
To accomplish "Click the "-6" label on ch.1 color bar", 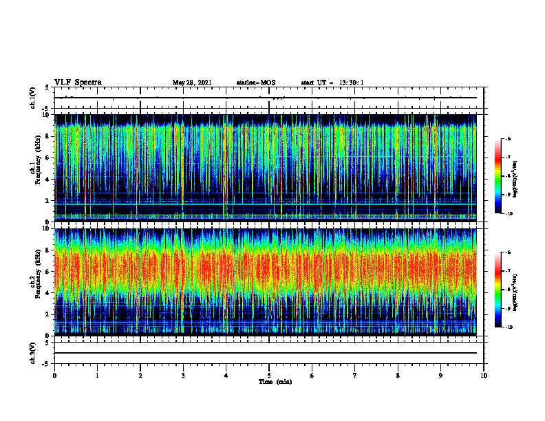I will coord(509,139).
